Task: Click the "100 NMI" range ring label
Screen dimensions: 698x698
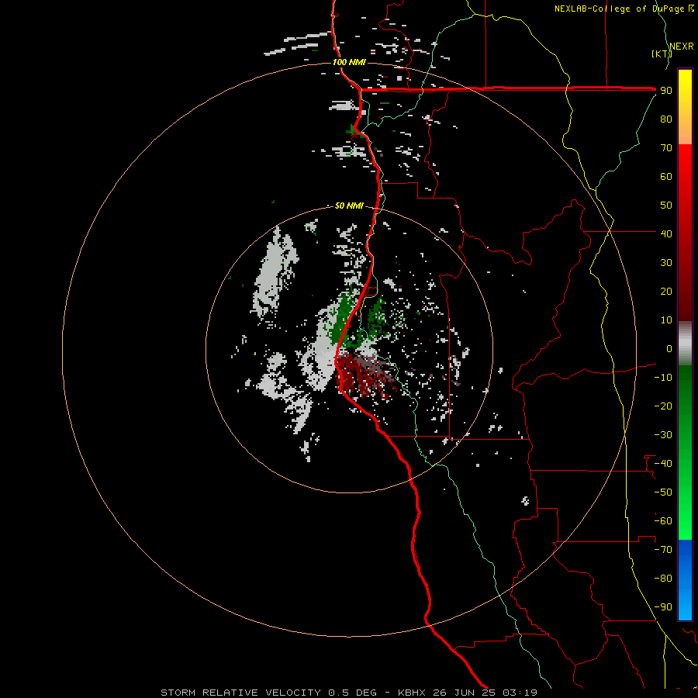Action: point(349,62)
